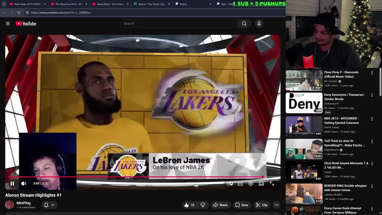Go back in browser history
382x215 pixels.
(x=4, y=13)
